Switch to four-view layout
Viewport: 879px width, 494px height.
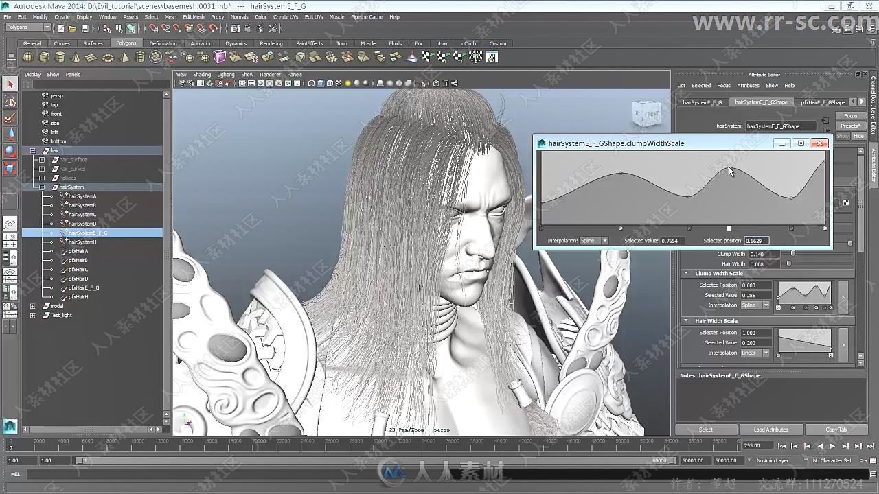tap(10, 241)
